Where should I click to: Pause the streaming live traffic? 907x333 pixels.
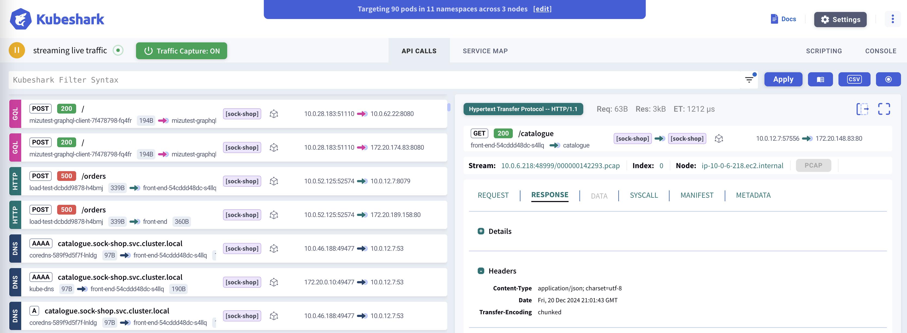(x=17, y=50)
